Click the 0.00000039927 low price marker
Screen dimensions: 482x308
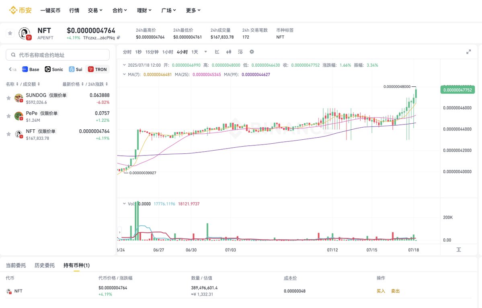[x=143, y=173]
